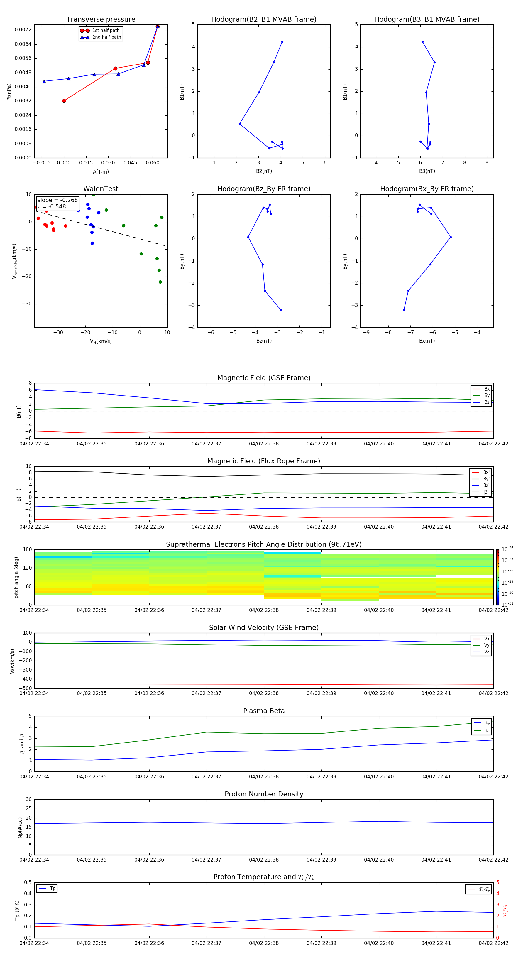Image resolution: width=528 pixels, height=969 pixels.
Task: Select the "2nd half path" legend entry
Action: [101, 37]
